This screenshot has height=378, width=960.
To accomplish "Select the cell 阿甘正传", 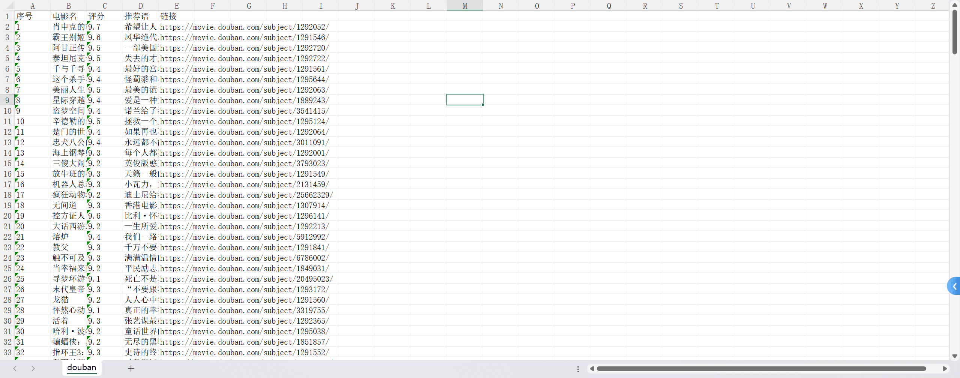I will point(69,48).
